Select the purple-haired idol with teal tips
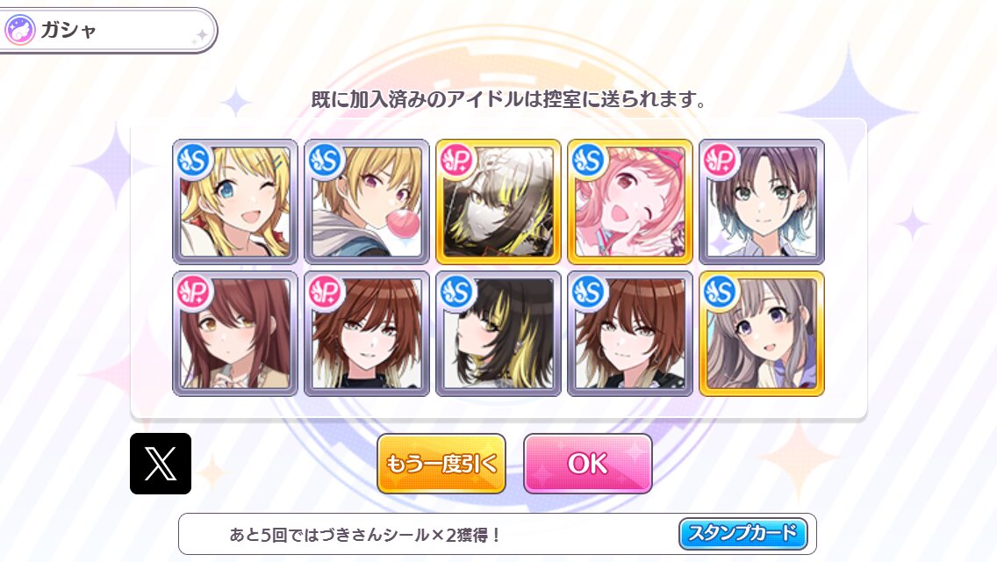997x562 pixels. click(x=762, y=202)
